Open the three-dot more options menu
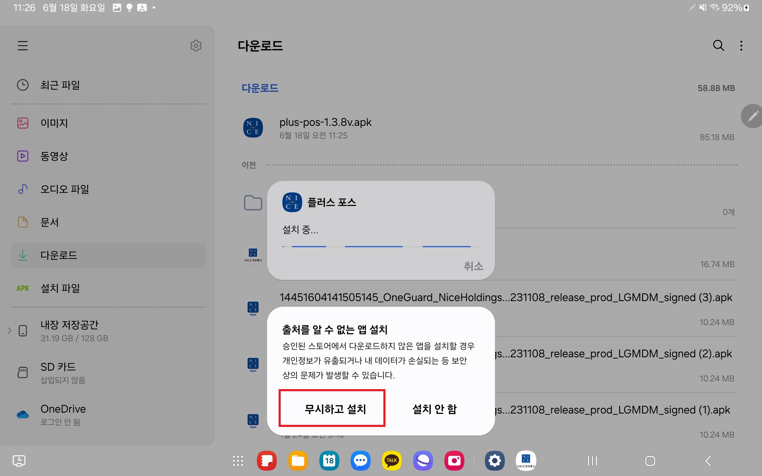This screenshot has height=476, width=762. click(741, 46)
